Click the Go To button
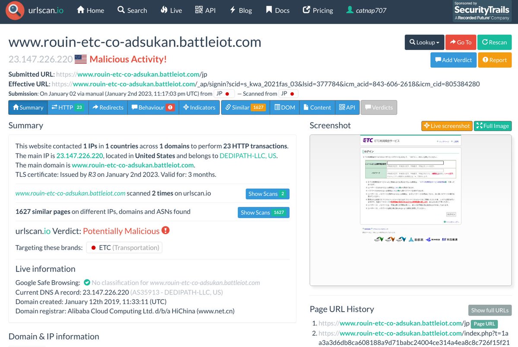The width and height of the screenshot is (518, 347). tap(461, 42)
